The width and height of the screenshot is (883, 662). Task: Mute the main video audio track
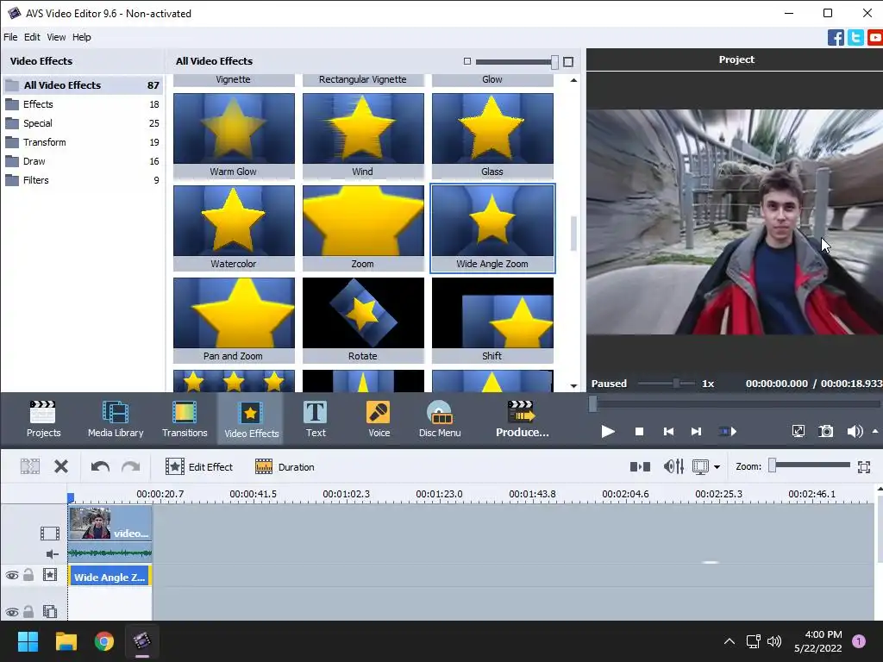point(52,554)
